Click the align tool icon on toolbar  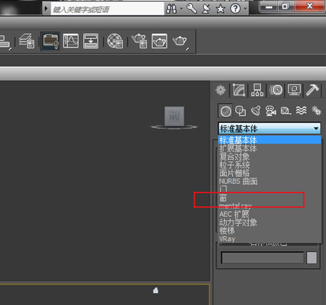(x=5, y=42)
